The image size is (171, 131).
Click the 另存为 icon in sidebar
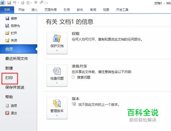(7, 26)
